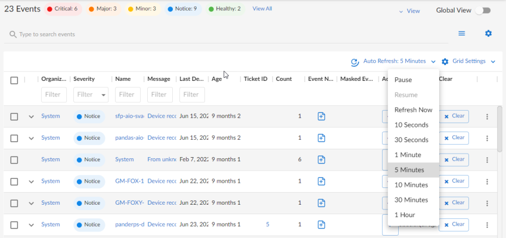Open event note icon for sfp-aio-sva row
This screenshot has height=238, width=506.
click(x=321, y=117)
